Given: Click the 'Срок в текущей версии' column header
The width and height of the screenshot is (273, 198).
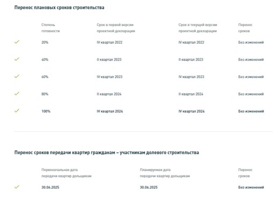Looking at the screenshot, I should click(198, 28).
